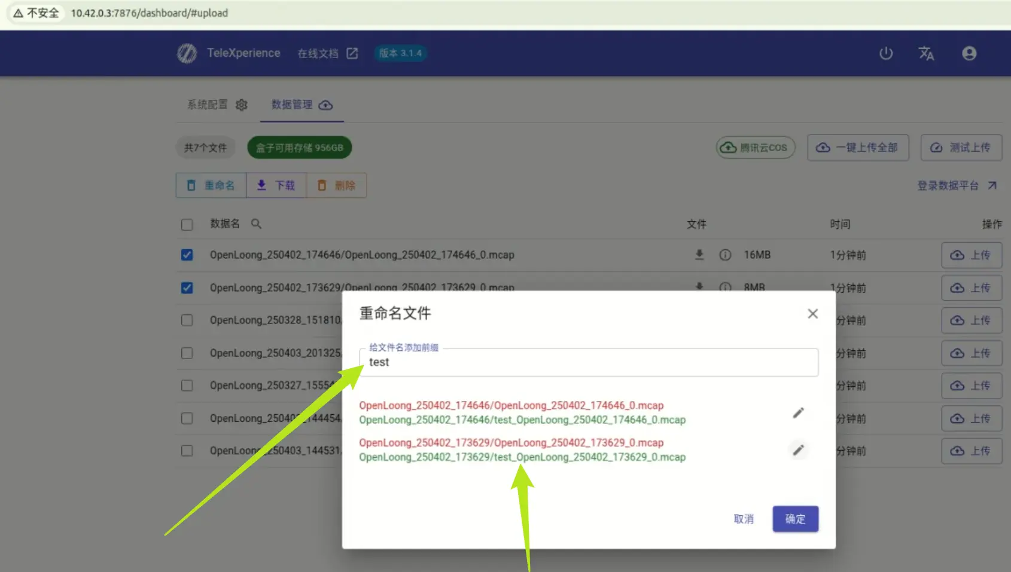Click the 不安全 security warning indicator
The image size is (1011, 572).
36,13
